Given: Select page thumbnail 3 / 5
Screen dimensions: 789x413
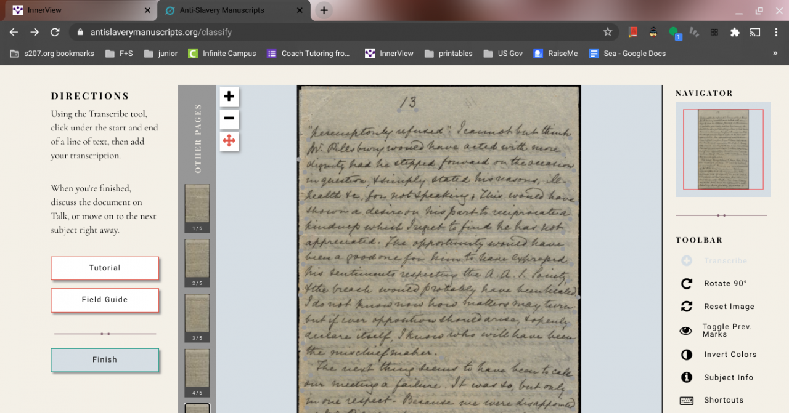Looking at the screenshot, I should pos(197,318).
